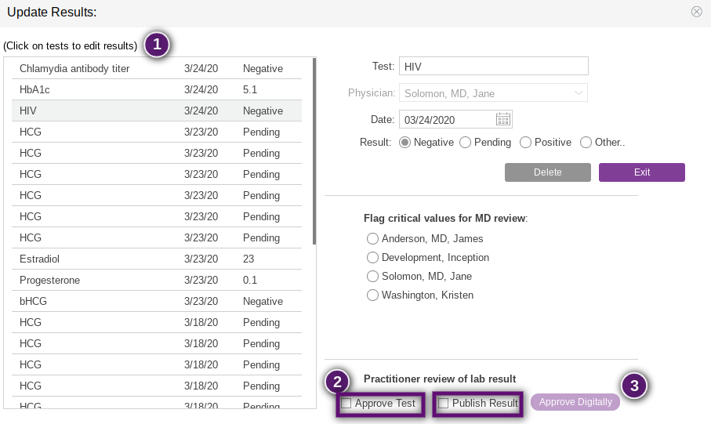Close the Update Results dialog
The width and height of the screenshot is (711, 424).
coord(696,12)
